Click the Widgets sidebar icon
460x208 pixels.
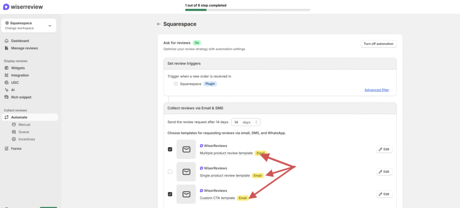(6, 68)
